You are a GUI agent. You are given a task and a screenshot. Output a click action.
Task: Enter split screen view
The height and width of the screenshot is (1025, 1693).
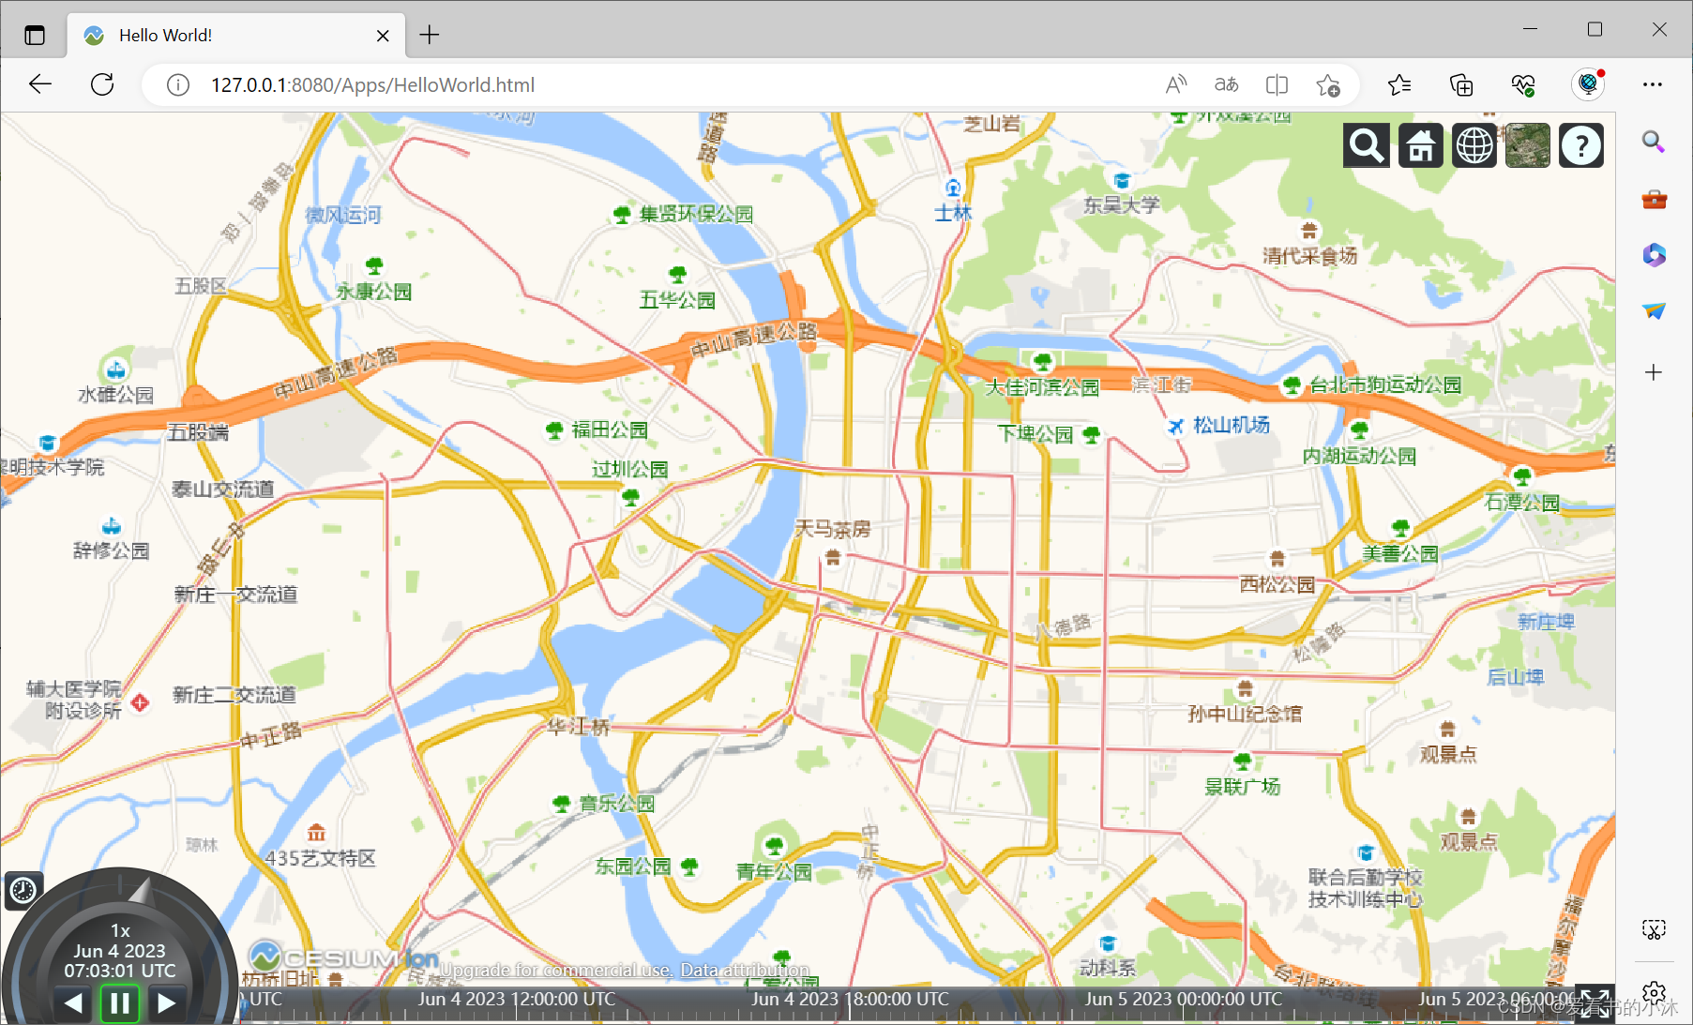pos(1277,85)
